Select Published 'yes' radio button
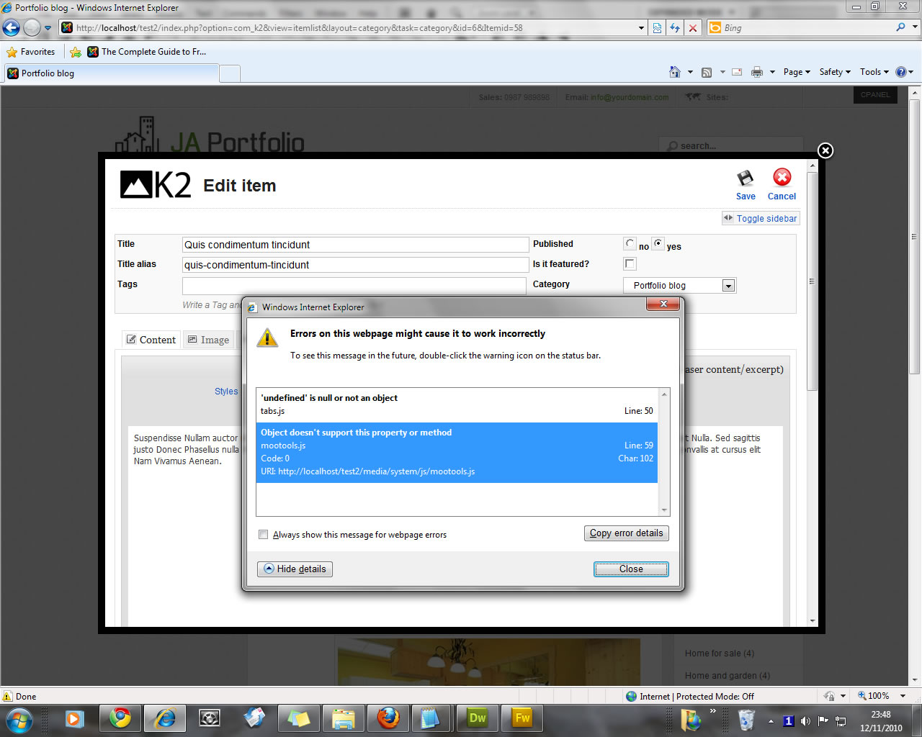Image resolution: width=922 pixels, height=737 pixels. (x=658, y=244)
